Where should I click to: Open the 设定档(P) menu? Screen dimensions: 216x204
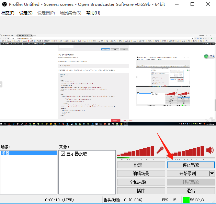pos(46,13)
